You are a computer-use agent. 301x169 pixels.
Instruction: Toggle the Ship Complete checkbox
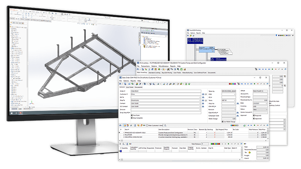pos(132,118)
